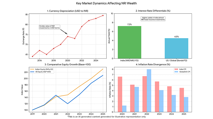Click the 4.5% label above the blue bar
The width and height of the screenshot is (213, 119).
tap(176, 36)
